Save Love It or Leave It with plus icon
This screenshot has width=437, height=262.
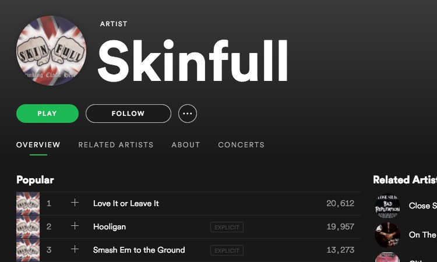(75, 203)
